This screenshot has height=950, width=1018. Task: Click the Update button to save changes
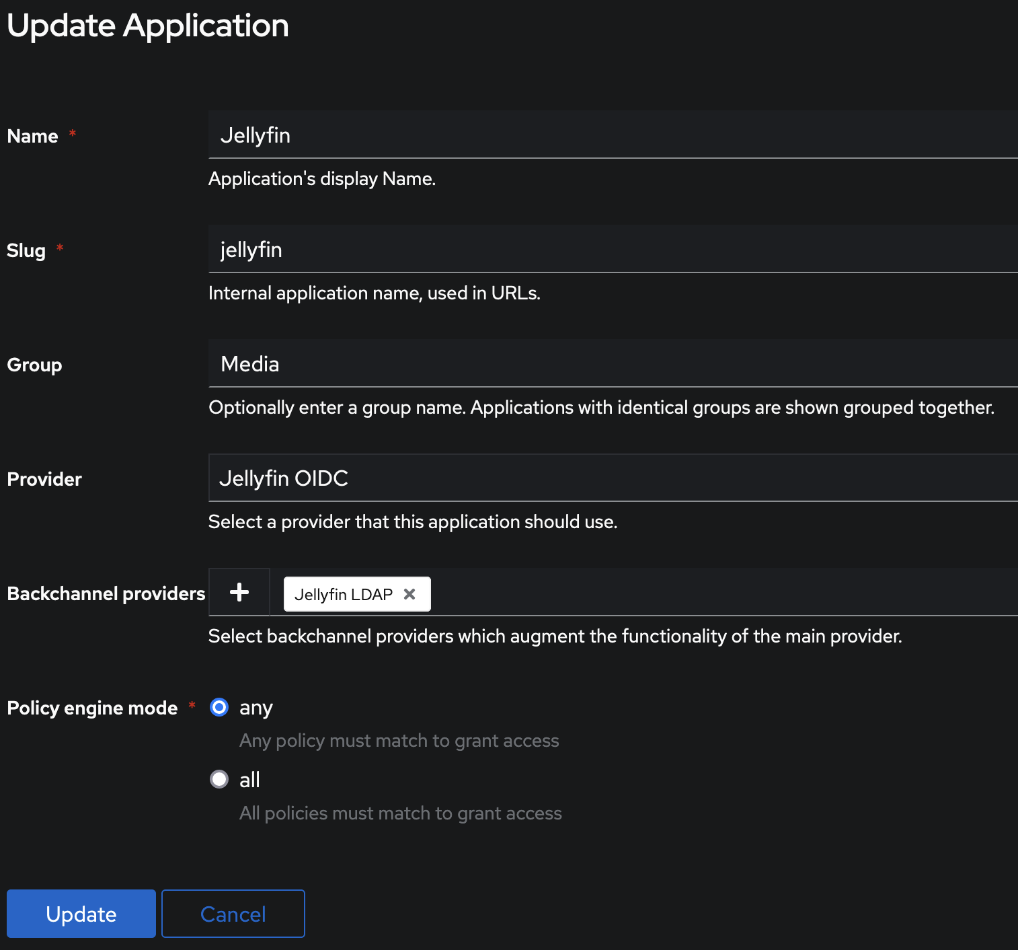[x=81, y=914]
